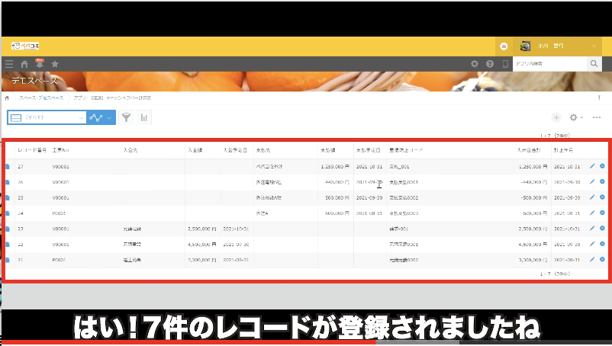Edit record 27 with pencil icon
The height and width of the screenshot is (346, 612).
click(x=593, y=166)
